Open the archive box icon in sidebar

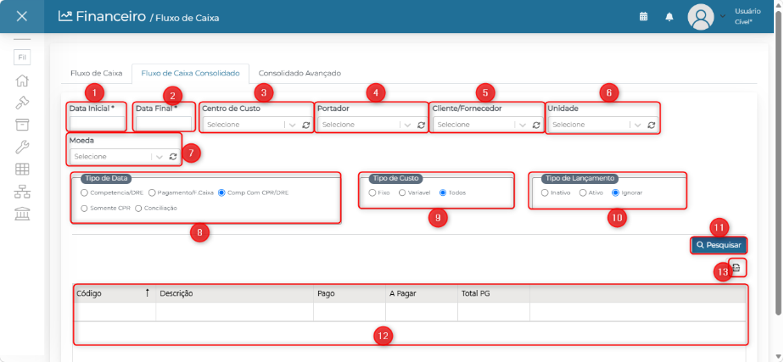point(22,125)
